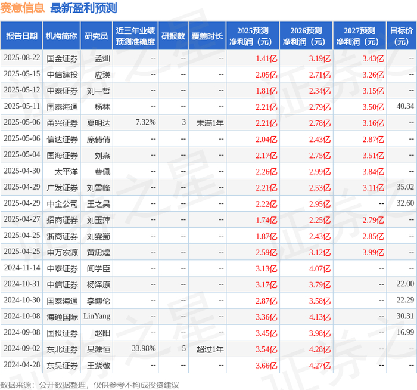Viewport: 417px width, 390px height.
Task: Click accuracy value 7.32%
Action: point(145,122)
